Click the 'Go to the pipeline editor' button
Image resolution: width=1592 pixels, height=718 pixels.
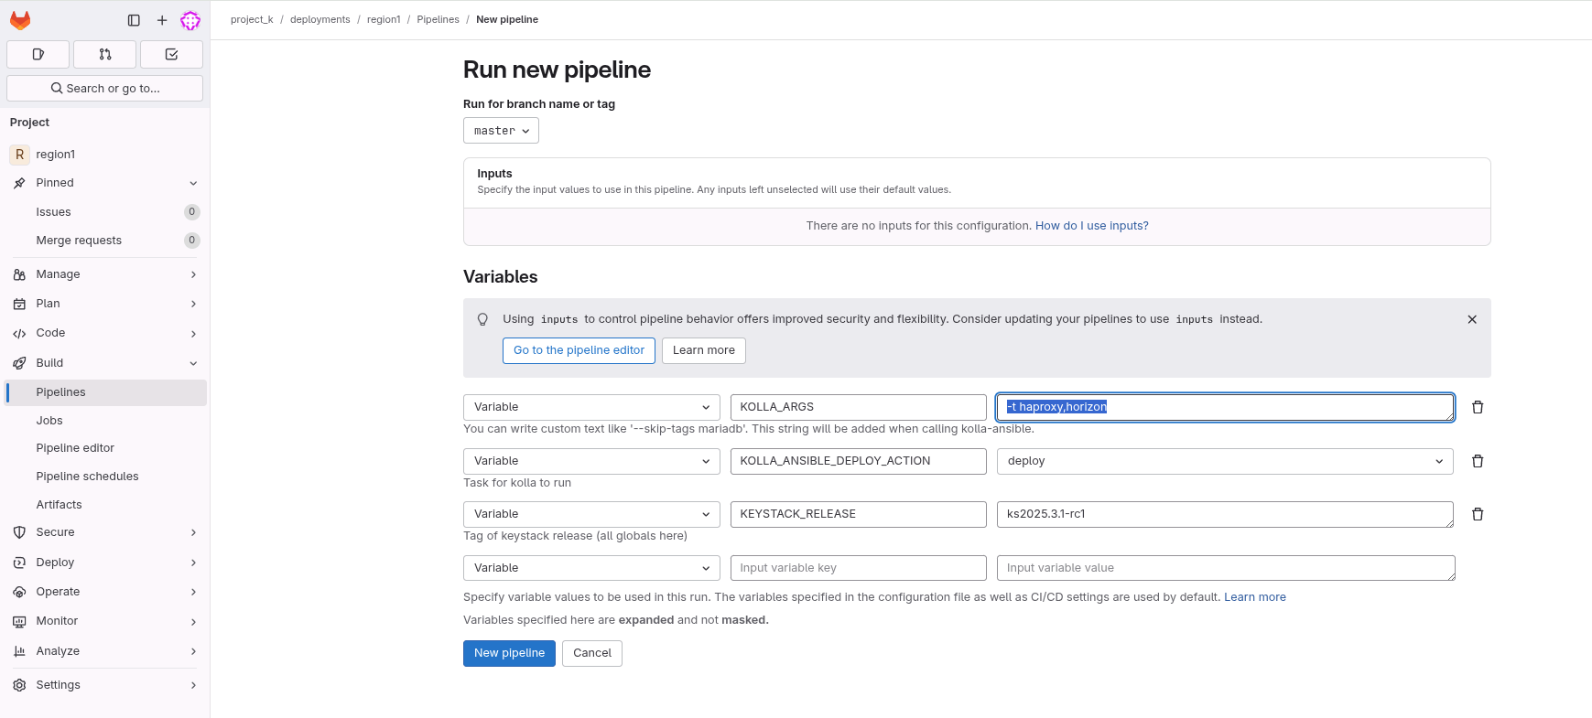click(x=579, y=350)
